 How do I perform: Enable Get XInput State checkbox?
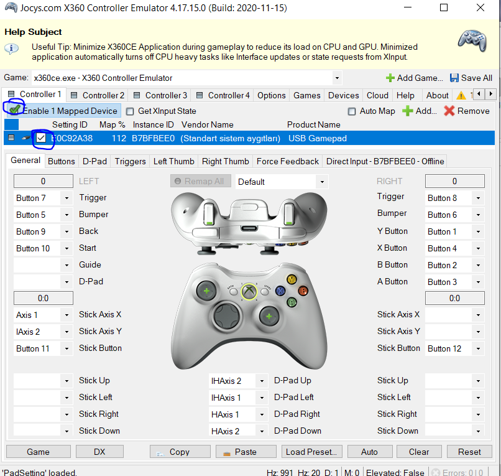130,111
